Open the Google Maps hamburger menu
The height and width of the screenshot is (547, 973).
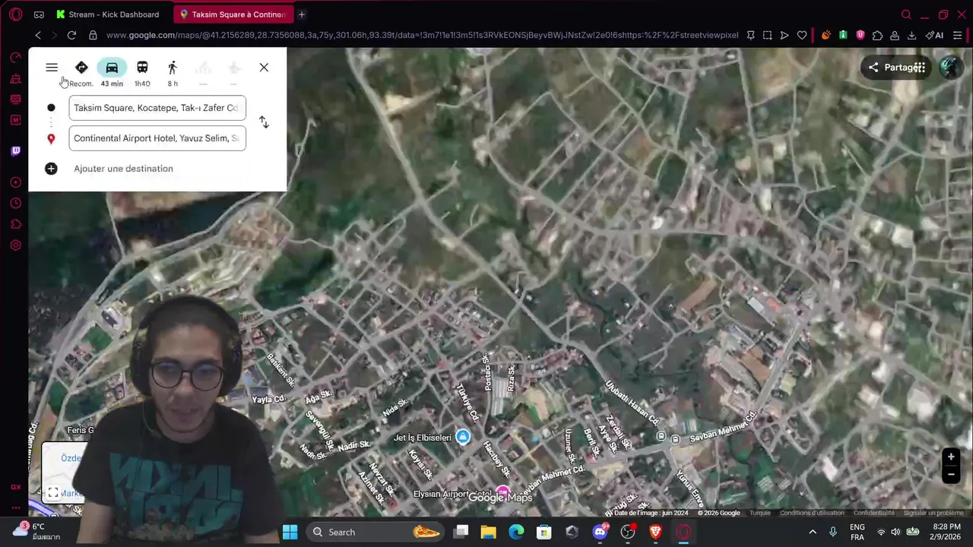click(52, 68)
